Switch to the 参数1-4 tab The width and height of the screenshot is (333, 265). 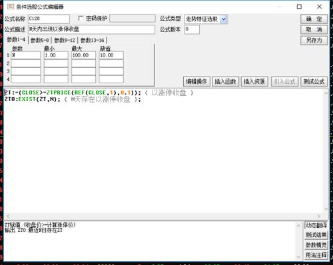coord(16,40)
